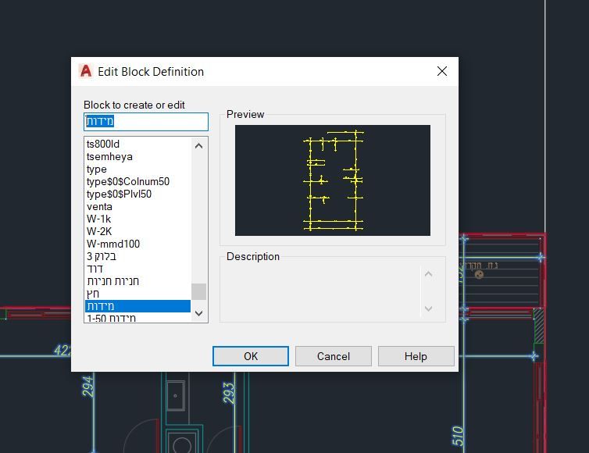
Task: Click dimension text 294 in drawing
Action: point(87,387)
